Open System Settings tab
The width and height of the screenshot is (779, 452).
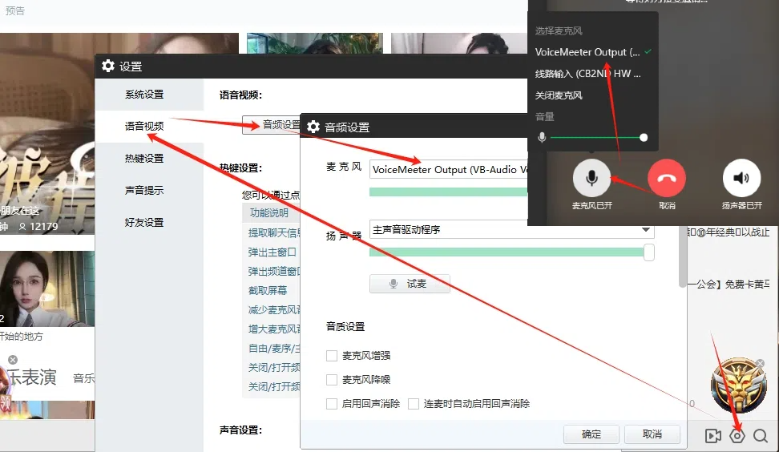point(149,95)
